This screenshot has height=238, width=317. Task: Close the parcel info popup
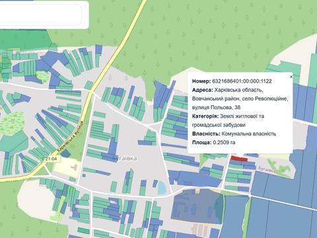point(291,77)
